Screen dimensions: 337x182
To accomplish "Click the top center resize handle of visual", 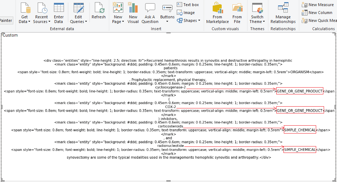I will pos(168,33).
